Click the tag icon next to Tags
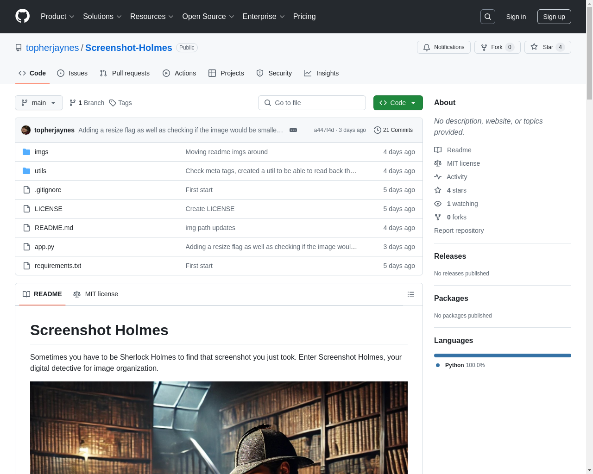The height and width of the screenshot is (474, 593). click(x=113, y=103)
